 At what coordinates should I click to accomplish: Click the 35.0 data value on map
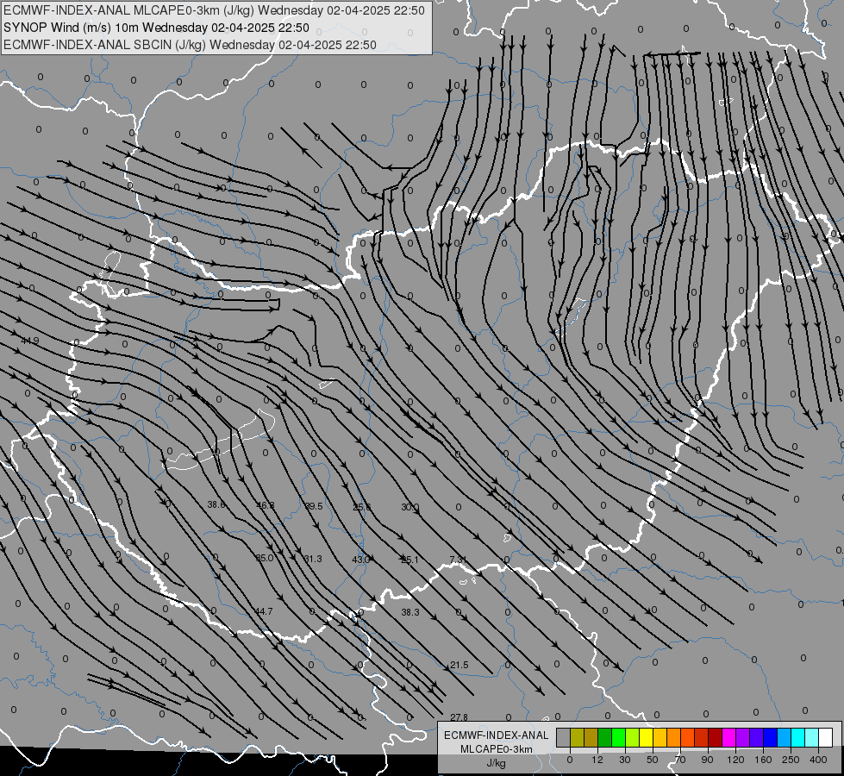coord(265,558)
